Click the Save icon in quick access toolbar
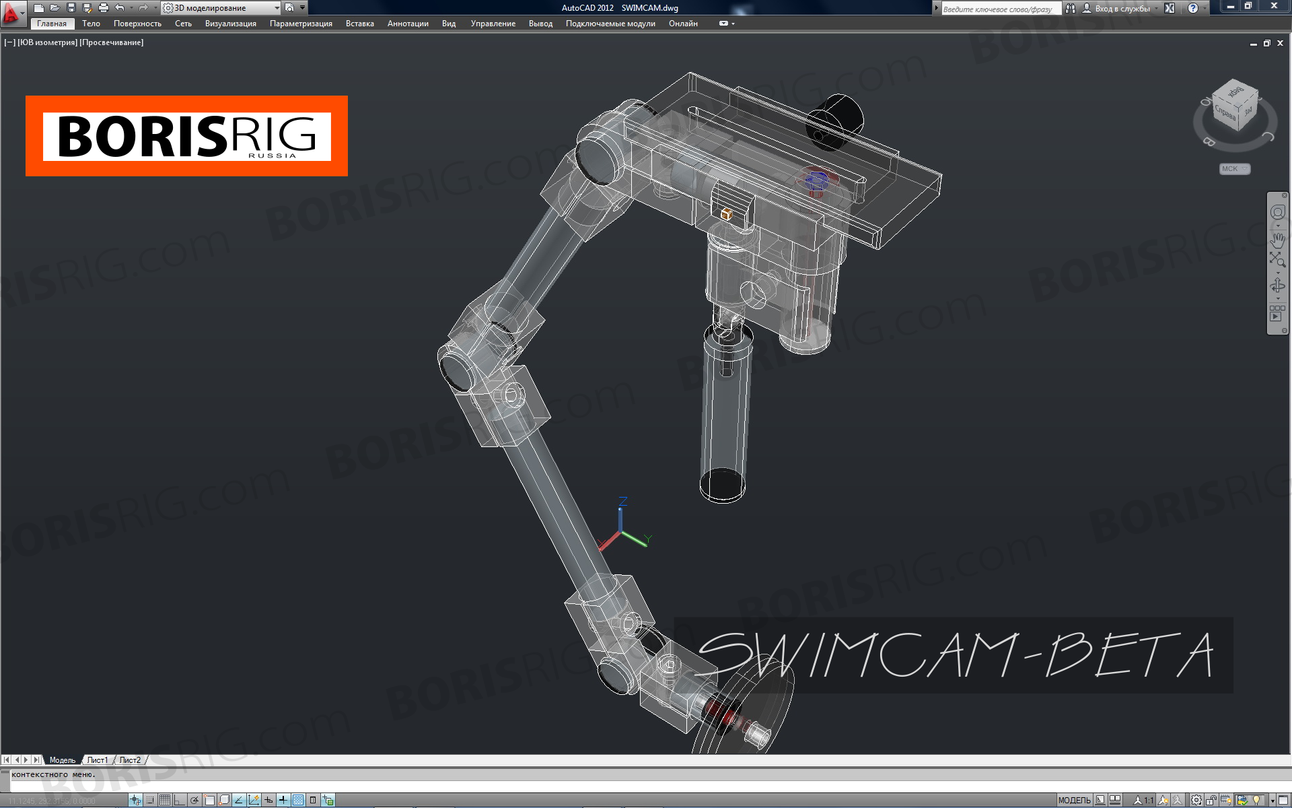 (x=71, y=8)
